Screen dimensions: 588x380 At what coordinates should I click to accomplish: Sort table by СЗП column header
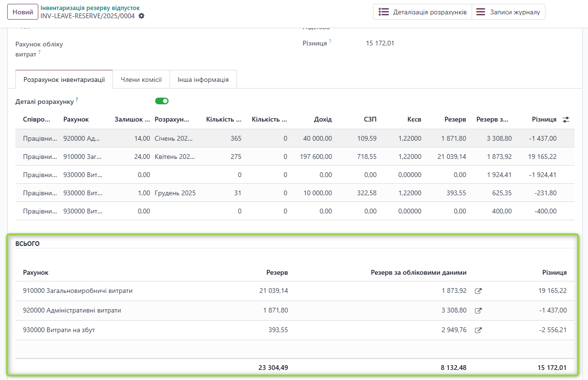click(x=370, y=119)
